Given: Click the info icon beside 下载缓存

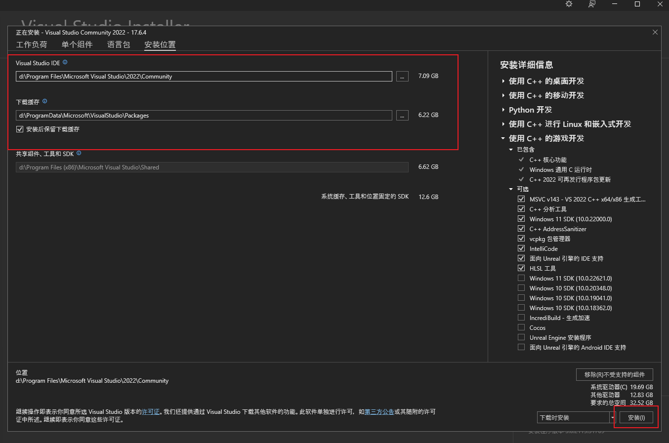Looking at the screenshot, I should 44,101.
